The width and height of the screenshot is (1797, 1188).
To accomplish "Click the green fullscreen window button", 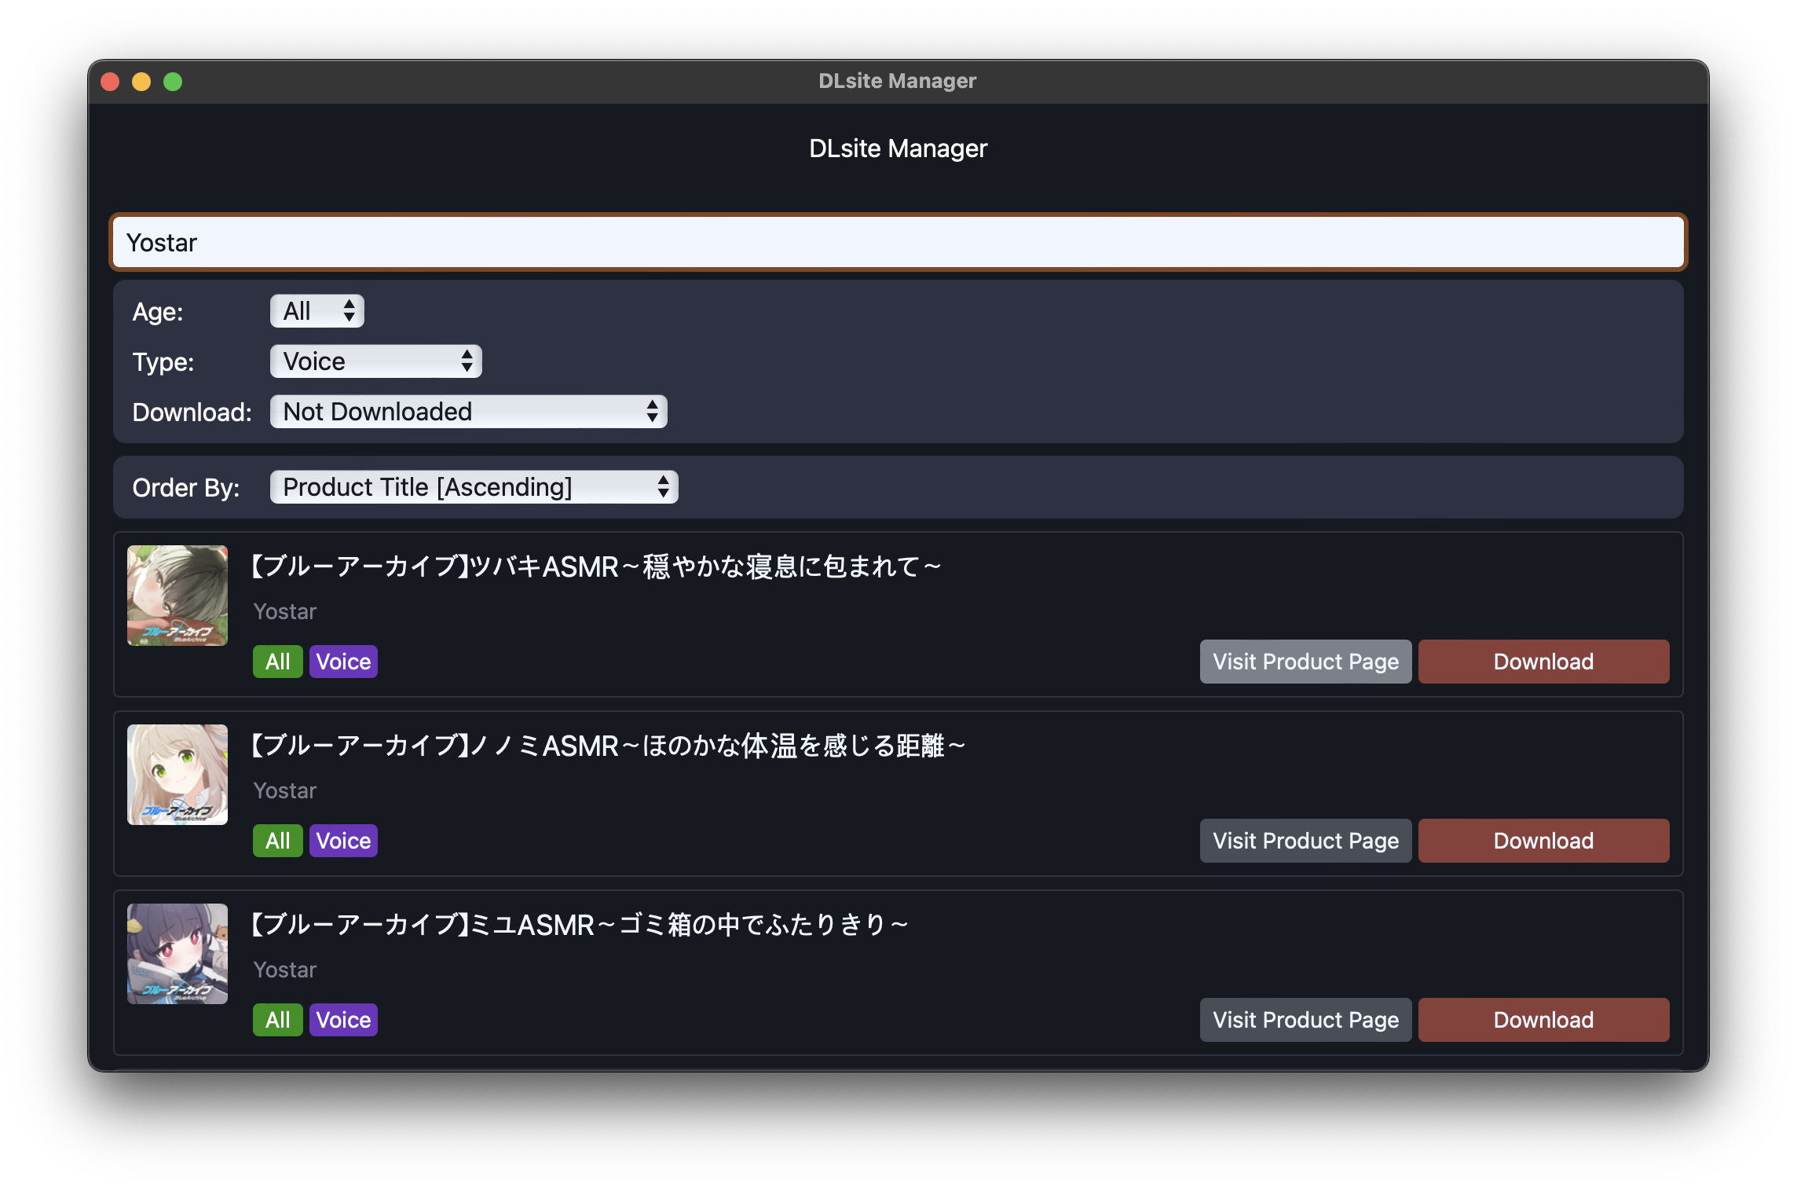I will click(173, 82).
